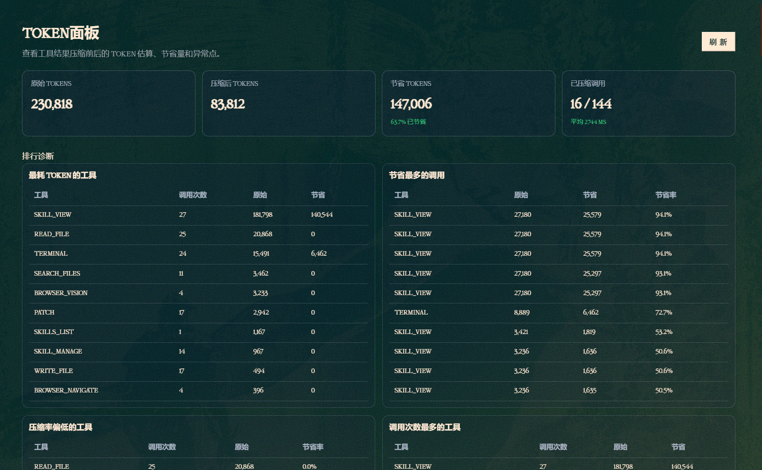
Task: Click 节省率 column header in 节省最多的调用 table
Action: pyautogui.click(x=666, y=195)
